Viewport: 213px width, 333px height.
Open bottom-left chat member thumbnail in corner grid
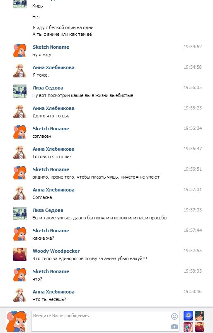pos(188,327)
